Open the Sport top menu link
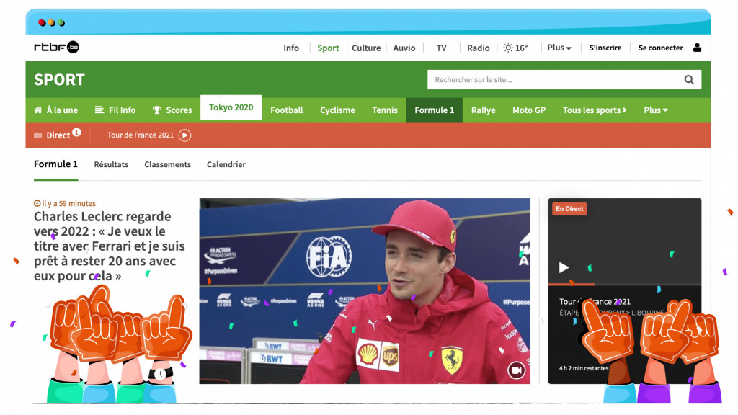Screen dimensions: 738x415 coord(328,48)
